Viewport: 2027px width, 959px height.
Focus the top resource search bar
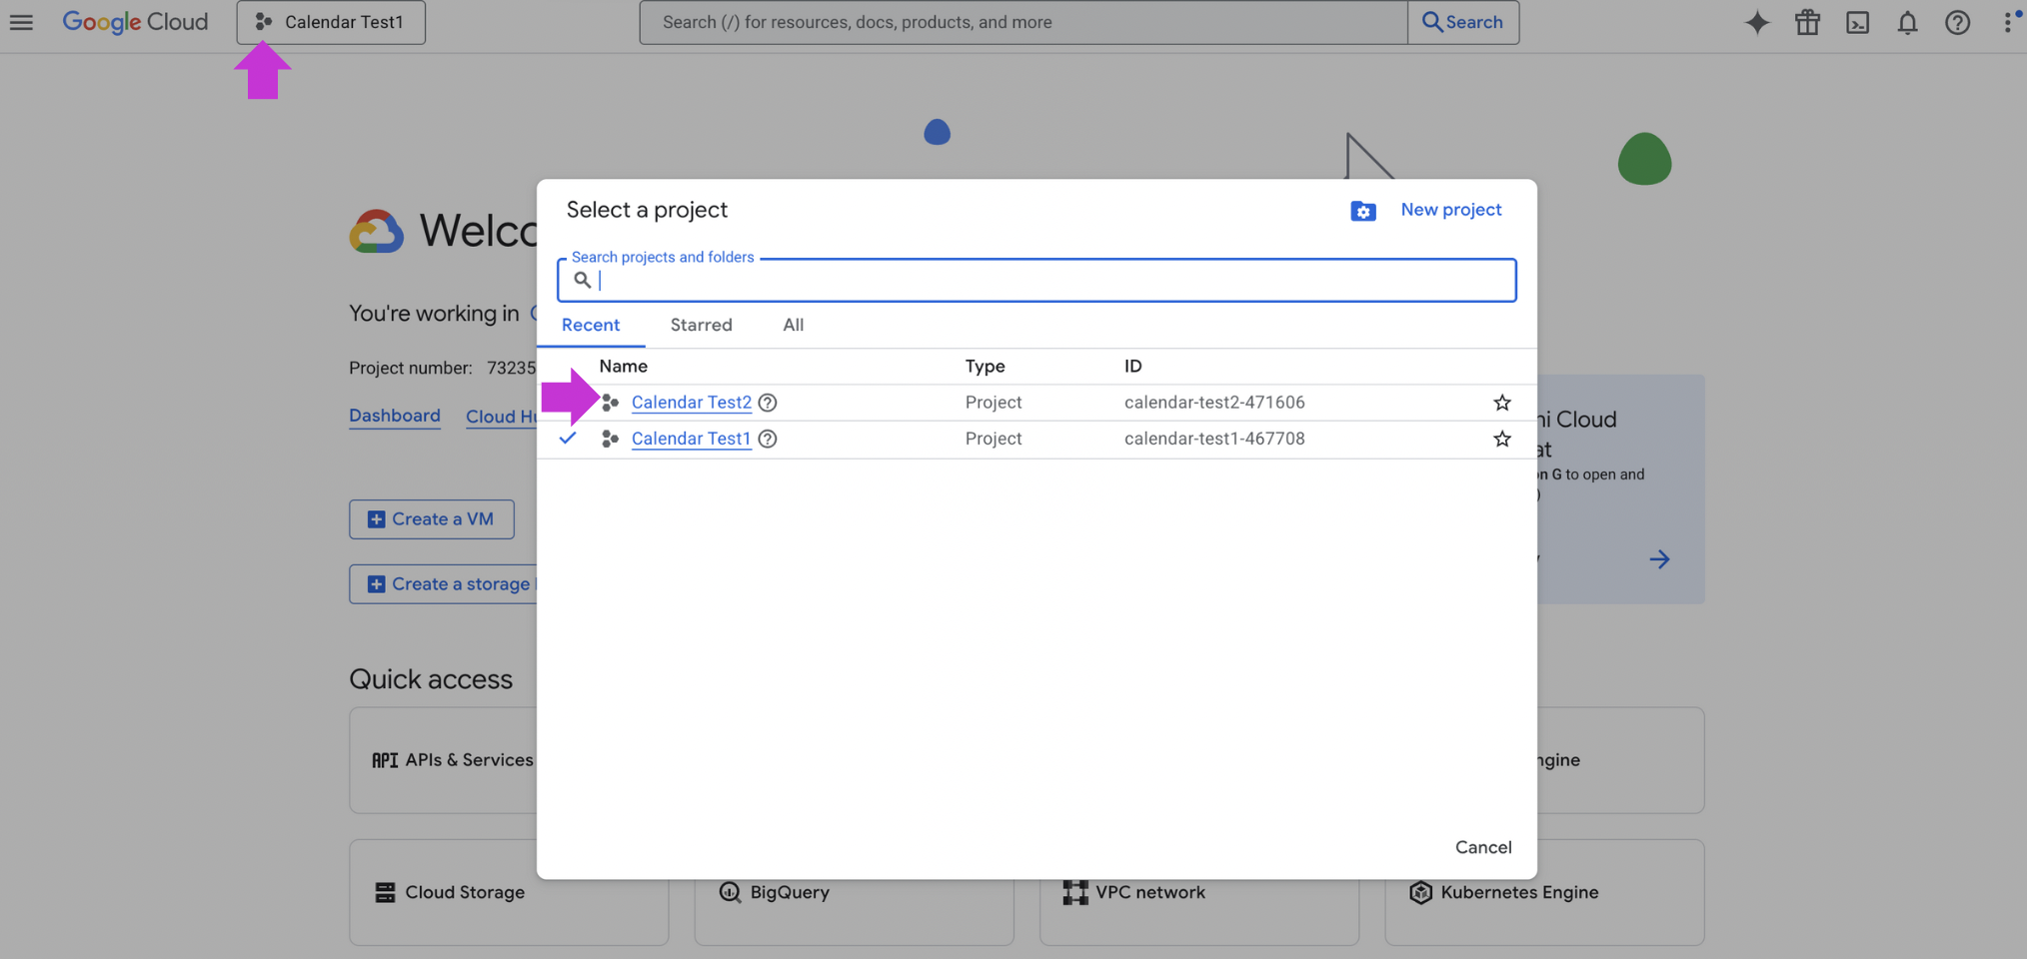[x=1023, y=22]
